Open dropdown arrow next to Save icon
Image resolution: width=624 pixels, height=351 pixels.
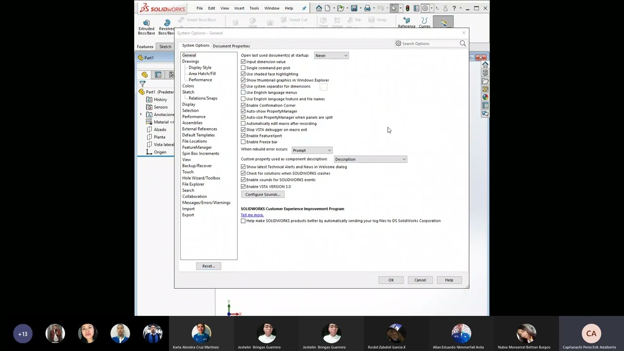pos(361,8)
